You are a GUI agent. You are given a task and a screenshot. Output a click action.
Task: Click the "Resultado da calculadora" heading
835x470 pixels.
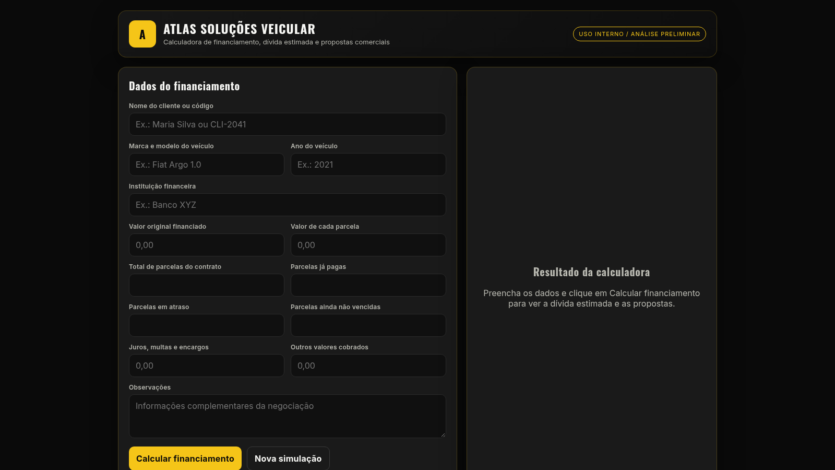(592, 272)
